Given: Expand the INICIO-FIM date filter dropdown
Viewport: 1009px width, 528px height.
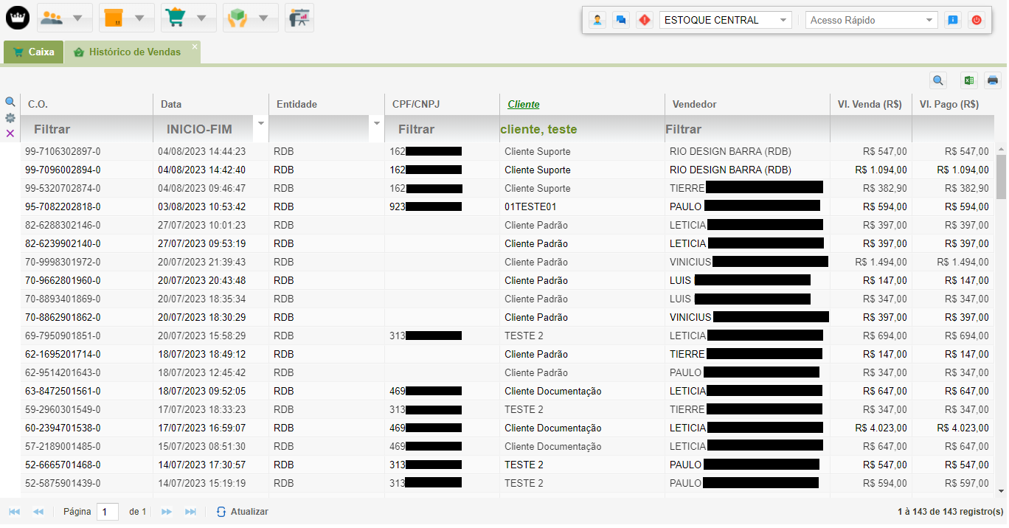Looking at the screenshot, I should 260,122.
